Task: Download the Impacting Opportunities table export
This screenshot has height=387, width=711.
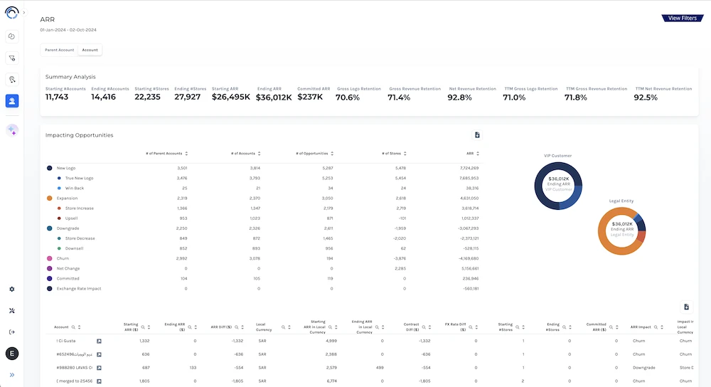Action: pos(478,135)
